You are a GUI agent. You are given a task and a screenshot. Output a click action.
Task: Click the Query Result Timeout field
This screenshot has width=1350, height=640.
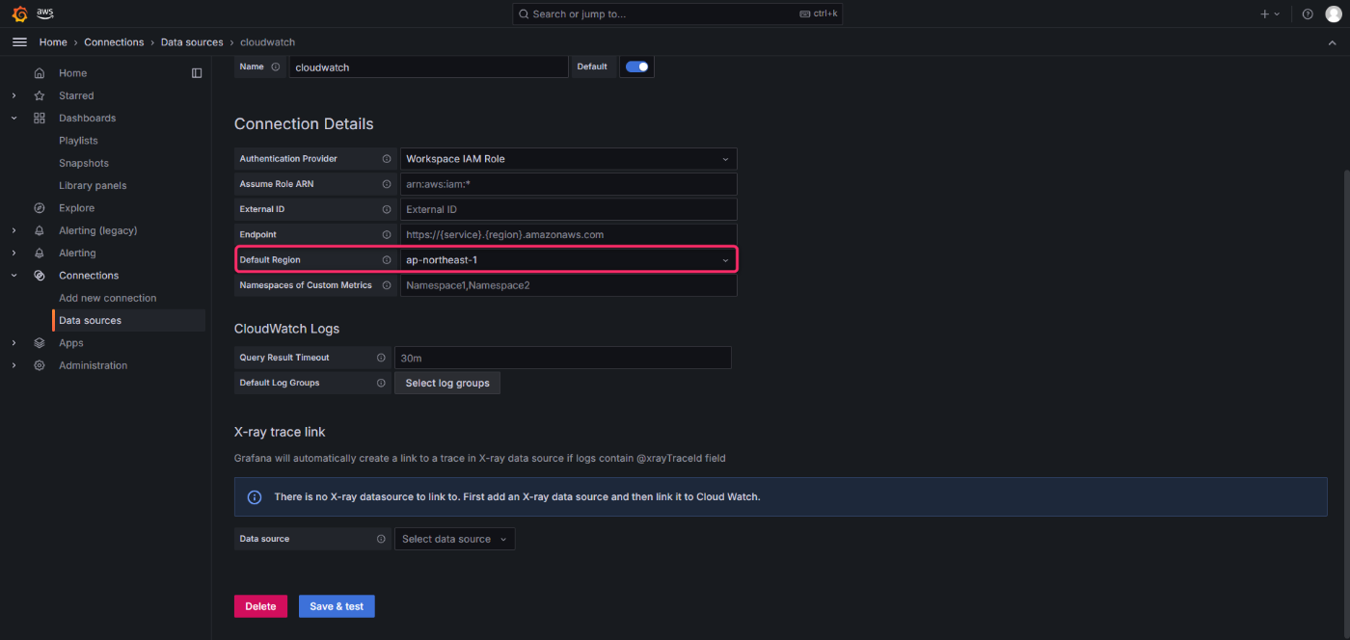(x=562, y=358)
